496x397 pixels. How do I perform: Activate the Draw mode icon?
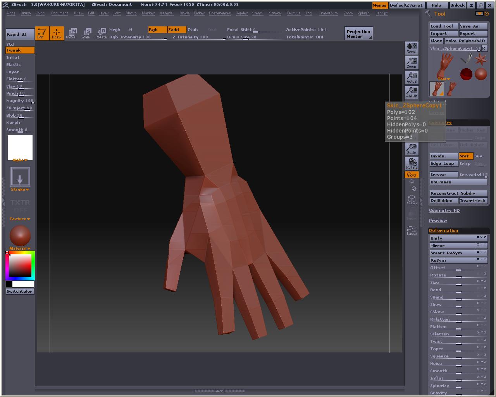pyautogui.click(x=57, y=33)
